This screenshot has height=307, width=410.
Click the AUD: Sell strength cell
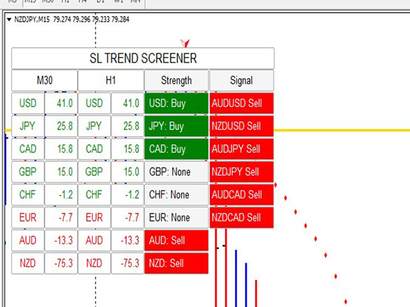click(x=176, y=240)
